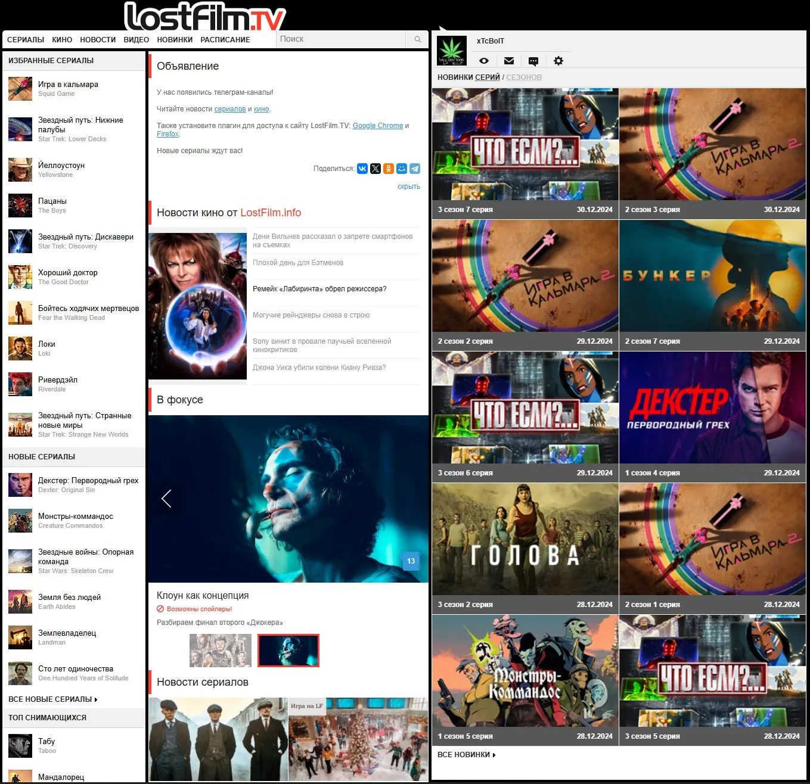Select first thumbnail under focus slider
The width and height of the screenshot is (810, 784).
click(x=221, y=651)
